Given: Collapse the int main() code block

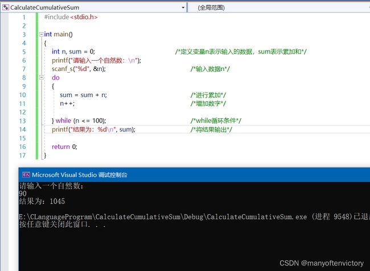Looking at the screenshot, I should point(42,35).
